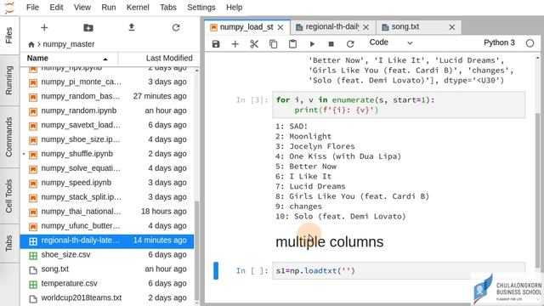Screen dimensions: 544x306
Task: Select temperature.csv file
Action: click(108, 283)
